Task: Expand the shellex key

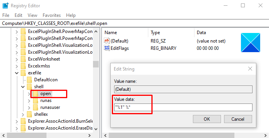Action: [23, 114]
